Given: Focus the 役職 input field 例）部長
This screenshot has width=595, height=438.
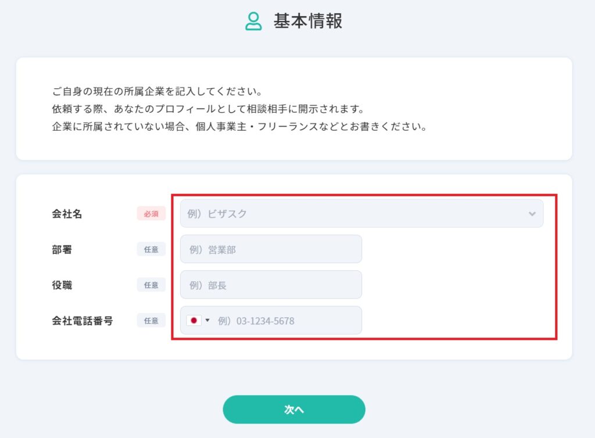Looking at the screenshot, I should point(271,285).
